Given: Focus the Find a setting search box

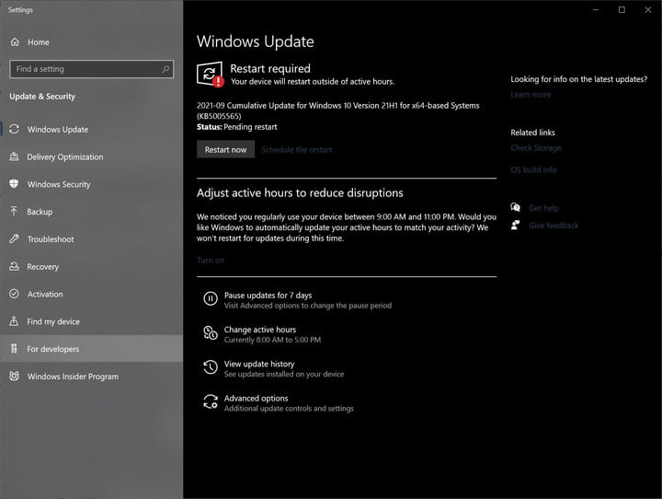Looking at the screenshot, I should point(91,69).
